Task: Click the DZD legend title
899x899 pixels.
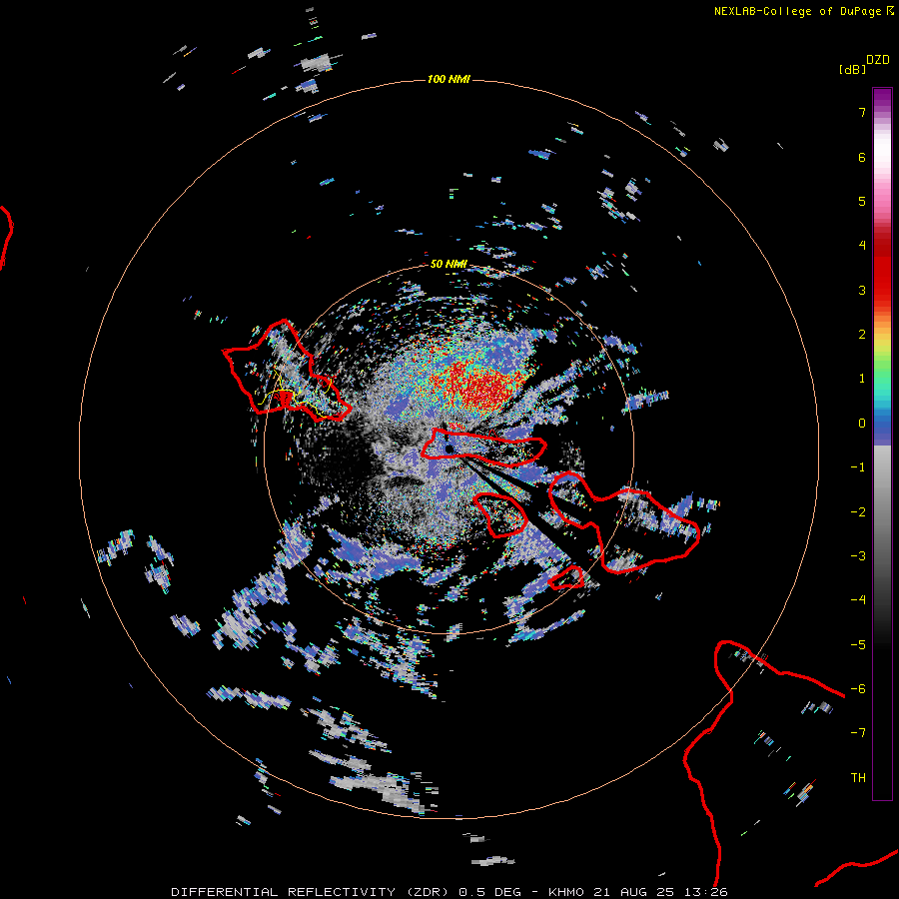Action: 878,60
